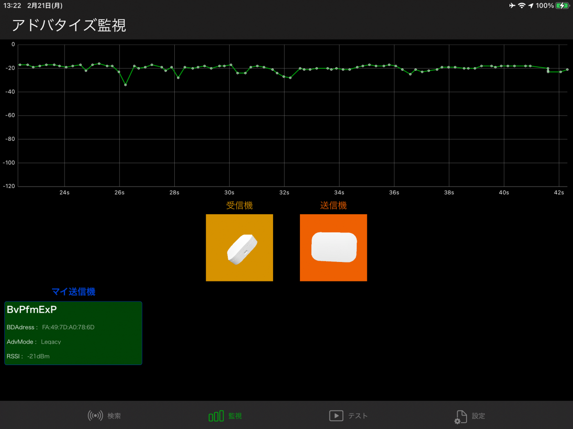Switch to the 監視 monitor tab
Image resolution: width=573 pixels, height=429 pixels.
tap(225, 416)
